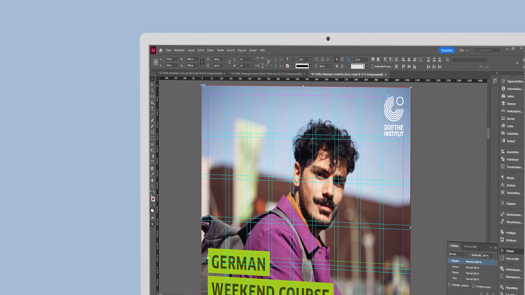
Task: Select the Fläche row in Effekte panel
Action: click(x=472, y=273)
